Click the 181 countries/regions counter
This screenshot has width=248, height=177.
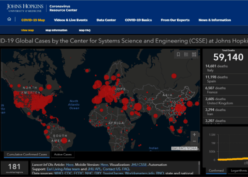[x=14, y=168]
